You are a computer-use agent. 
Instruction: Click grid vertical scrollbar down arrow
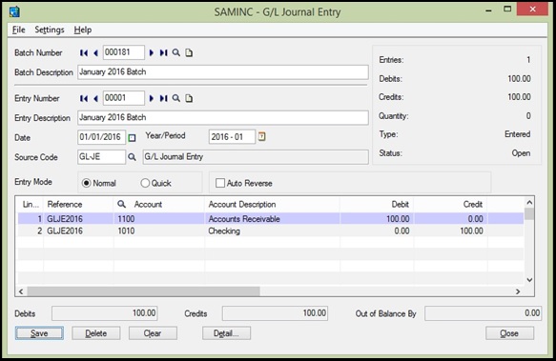pyautogui.click(x=529, y=280)
